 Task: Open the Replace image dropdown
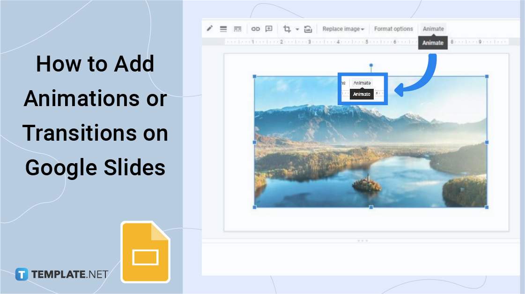(x=363, y=29)
